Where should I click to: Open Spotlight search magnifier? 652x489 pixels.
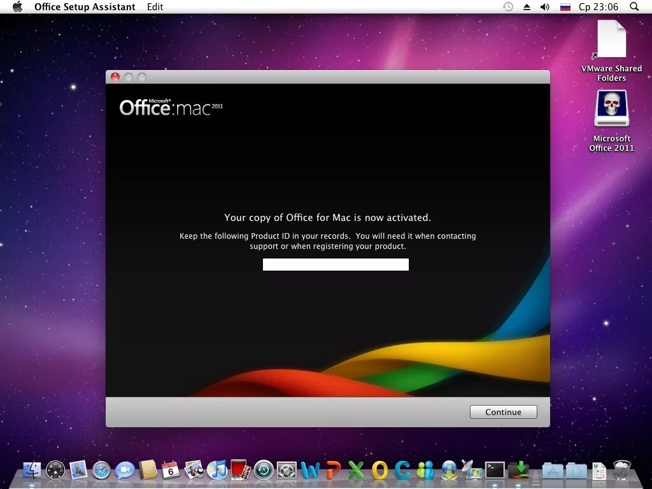[634, 6]
